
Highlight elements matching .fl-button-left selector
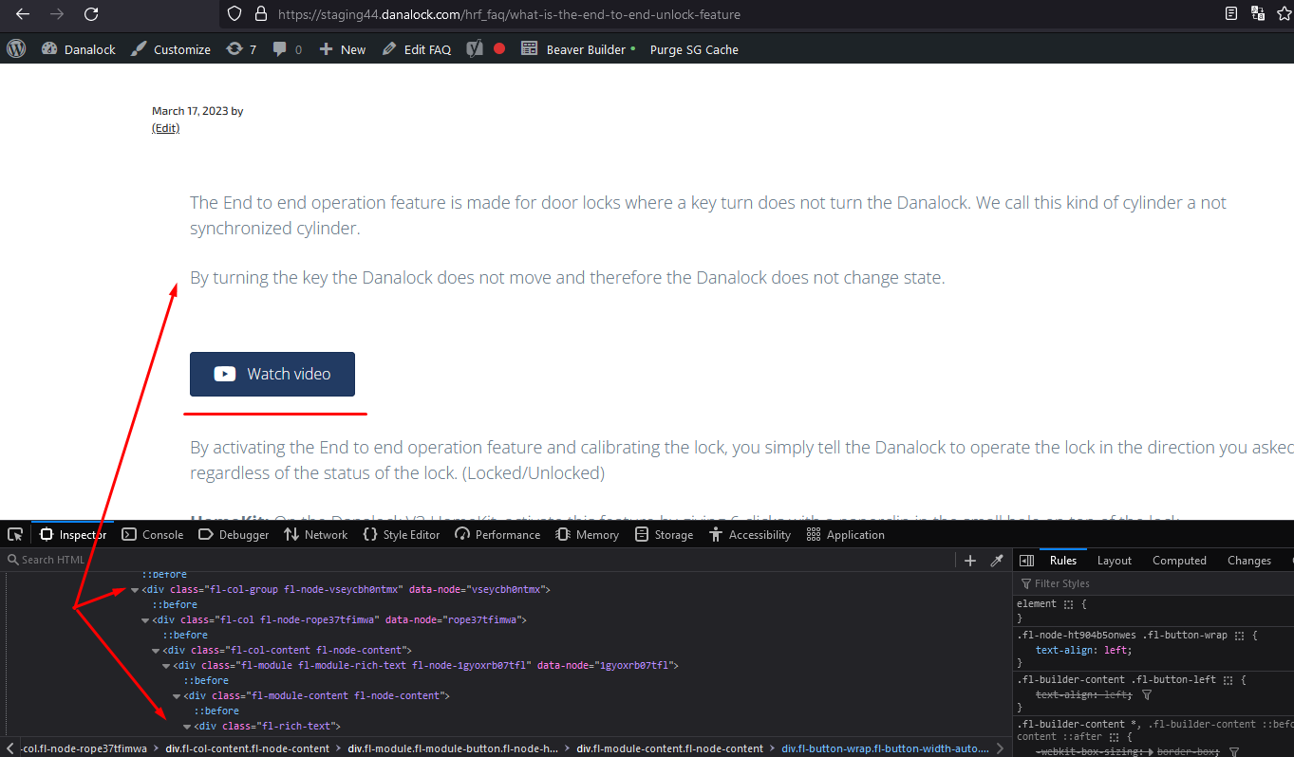click(1228, 680)
